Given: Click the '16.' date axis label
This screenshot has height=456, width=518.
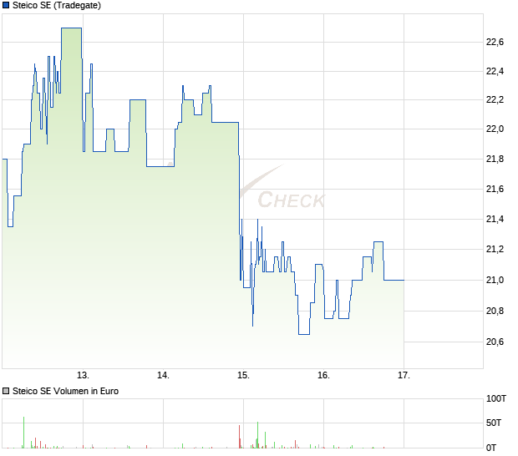Looking at the screenshot, I should coord(324,376).
